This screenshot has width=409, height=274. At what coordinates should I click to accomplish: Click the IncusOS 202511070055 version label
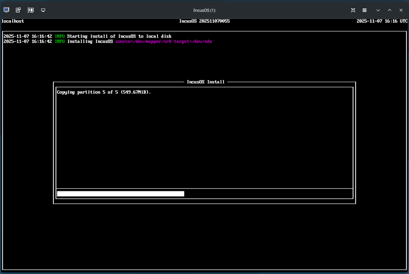pos(204,21)
